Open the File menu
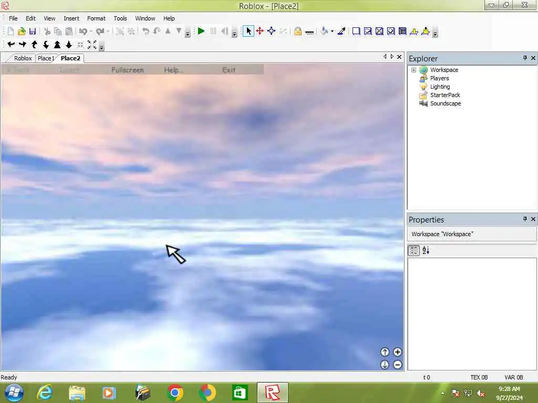This screenshot has width=538, height=403. pyautogui.click(x=13, y=18)
